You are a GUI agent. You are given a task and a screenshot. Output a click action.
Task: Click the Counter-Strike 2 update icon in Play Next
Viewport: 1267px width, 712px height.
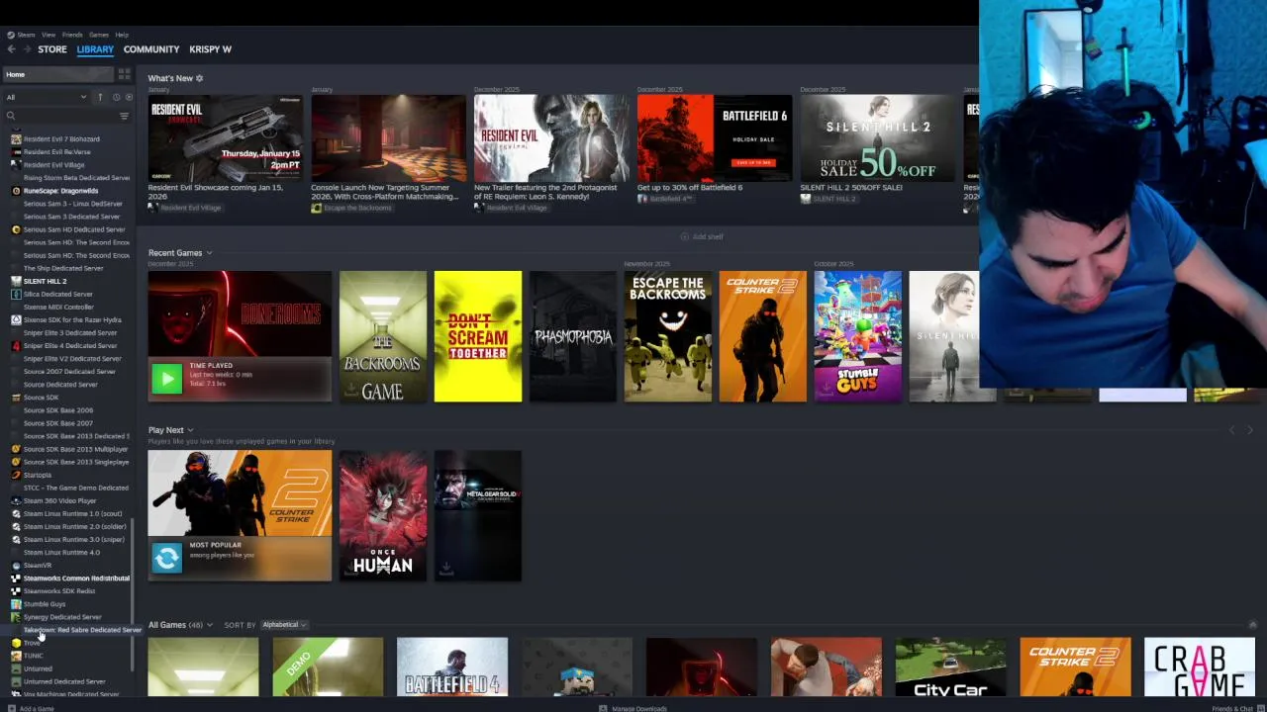click(166, 558)
